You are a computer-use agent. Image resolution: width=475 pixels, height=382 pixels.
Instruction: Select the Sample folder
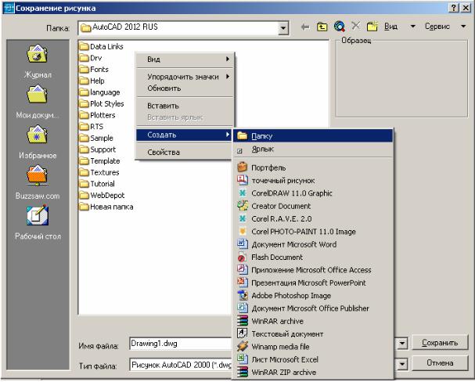(96, 138)
